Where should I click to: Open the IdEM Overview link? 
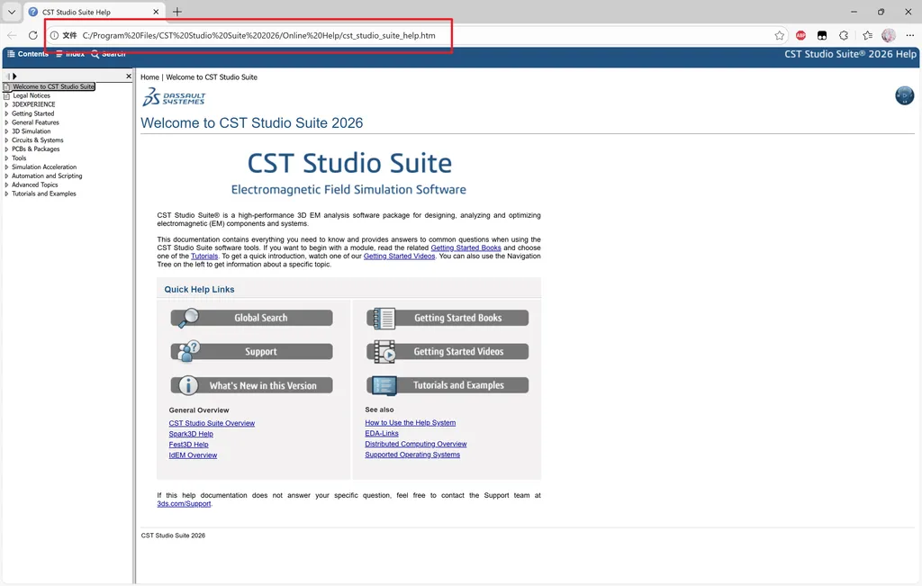point(193,455)
